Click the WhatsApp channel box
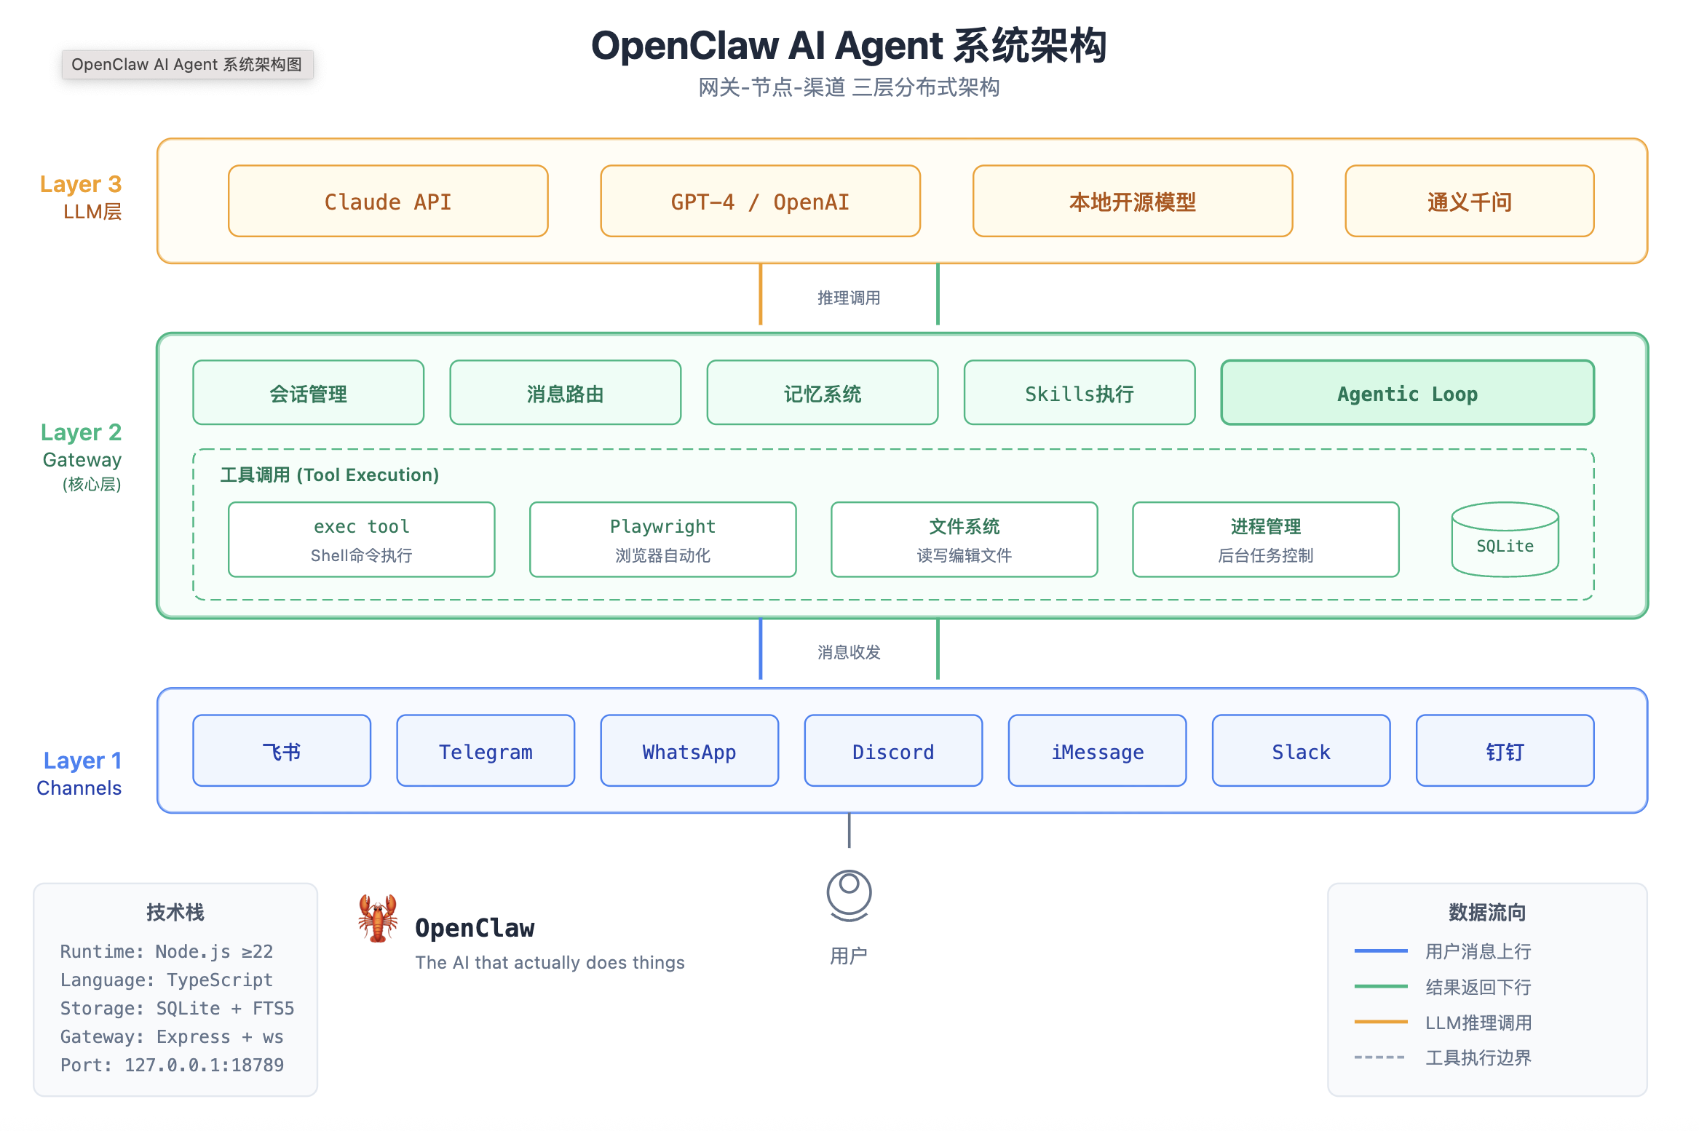Image resolution: width=1699 pixels, height=1131 pixels. coord(689,750)
